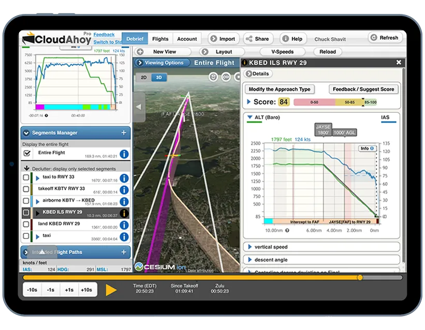Expand the Score breakdown triangle
Viewport: 425px width, 330px height.
click(x=249, y=101)
